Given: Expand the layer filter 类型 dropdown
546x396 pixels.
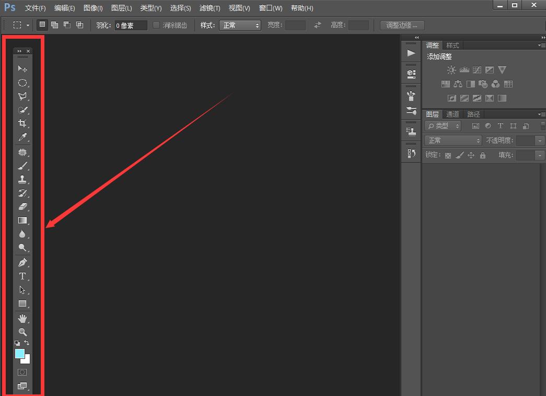Looking at the screenshot, I should (443, 126).
